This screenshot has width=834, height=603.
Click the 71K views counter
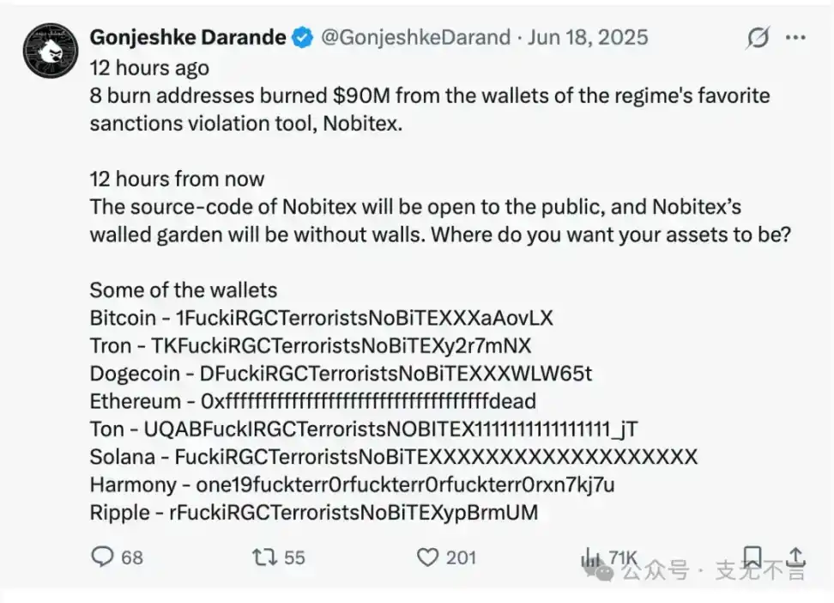pos(622,556)
